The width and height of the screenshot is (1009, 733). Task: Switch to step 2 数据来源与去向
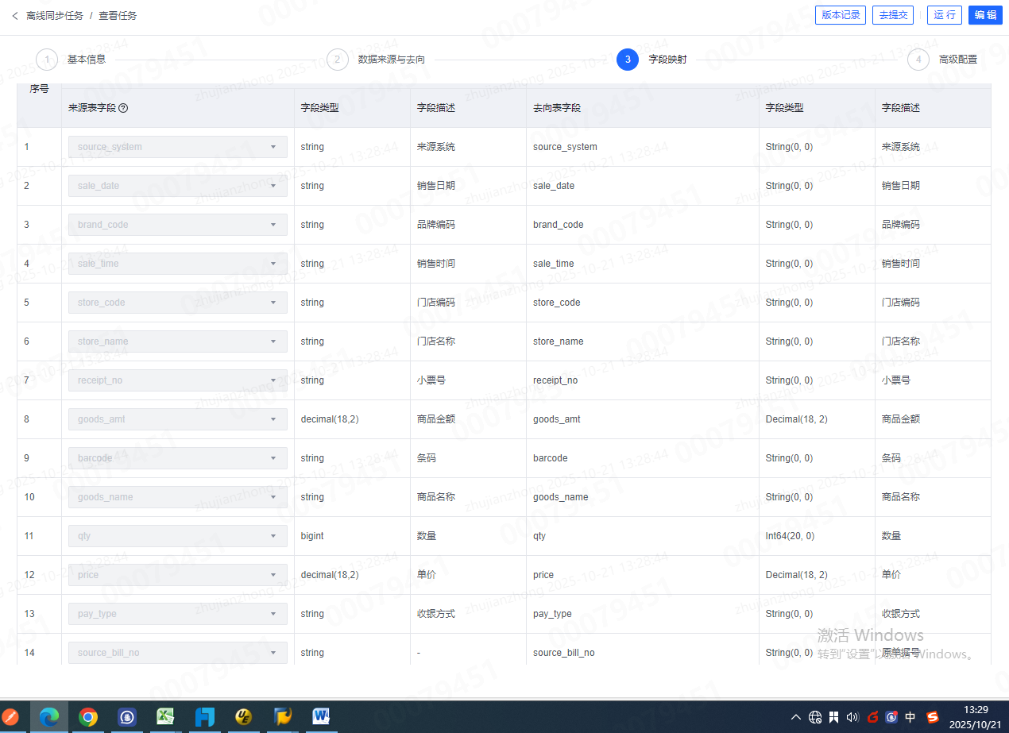pos(338,60)
